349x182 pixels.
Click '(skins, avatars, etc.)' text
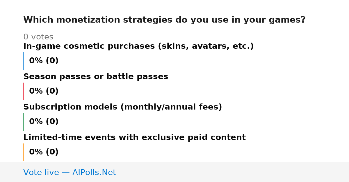pyautogui.click(x=206, y=46)
